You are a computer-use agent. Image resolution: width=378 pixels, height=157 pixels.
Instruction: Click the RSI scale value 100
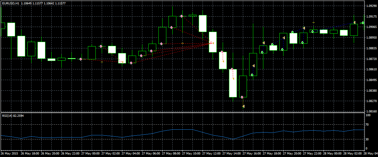point(368,116)
